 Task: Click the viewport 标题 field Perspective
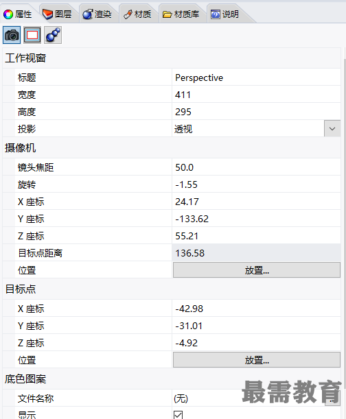pos(256,77)
